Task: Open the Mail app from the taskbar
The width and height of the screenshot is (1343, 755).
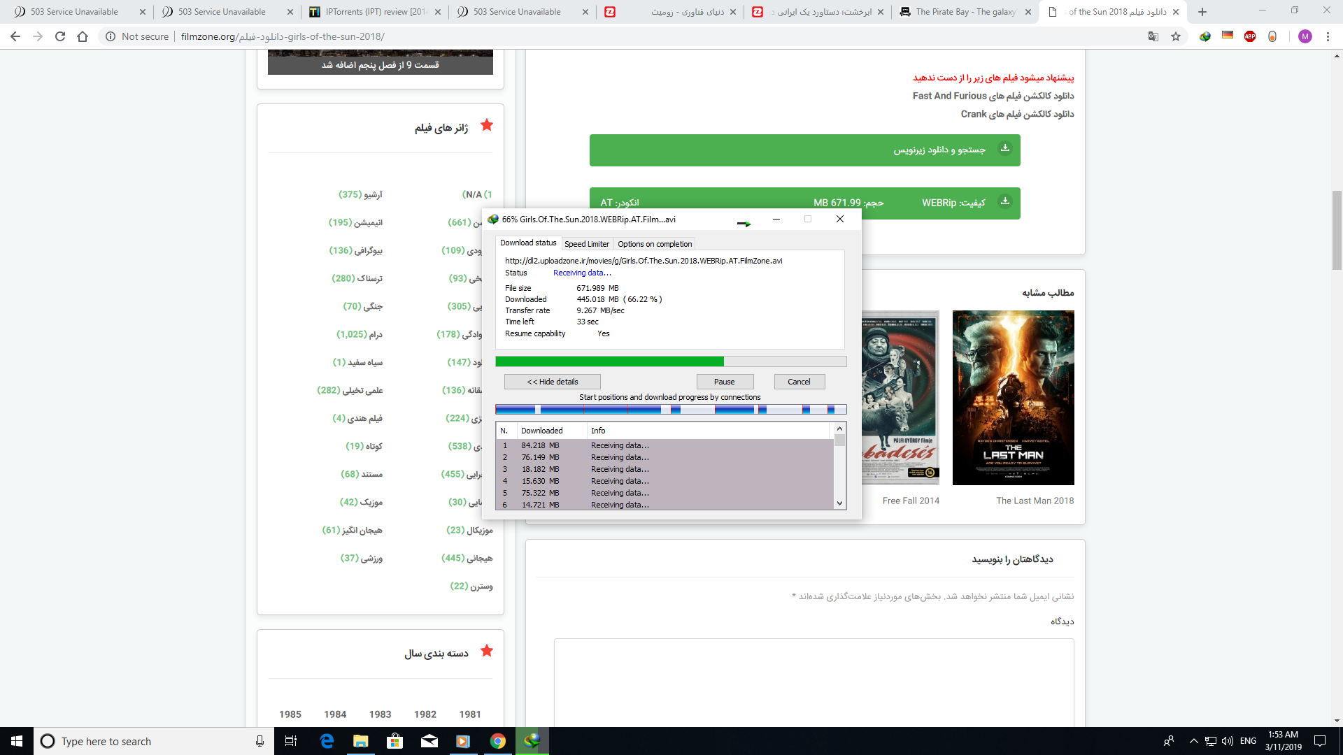Action: click(429, 741)
